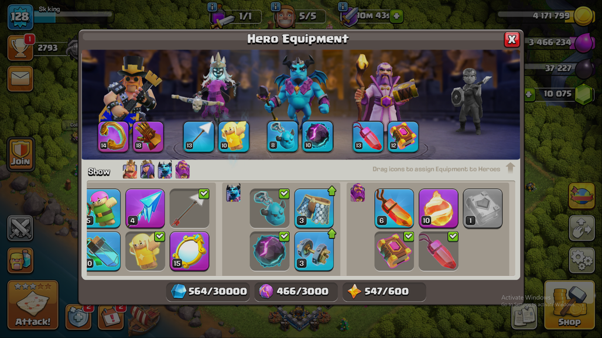Expand Grand Warden equipment section portrait
This screenshot has height=338, width=602.
357,192
